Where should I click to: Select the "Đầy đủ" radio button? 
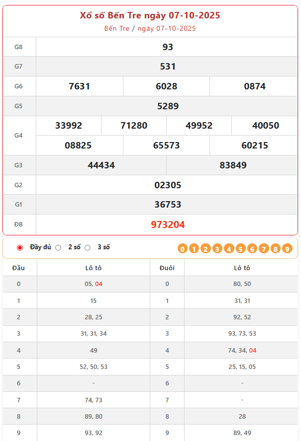[x=20, y=247]
